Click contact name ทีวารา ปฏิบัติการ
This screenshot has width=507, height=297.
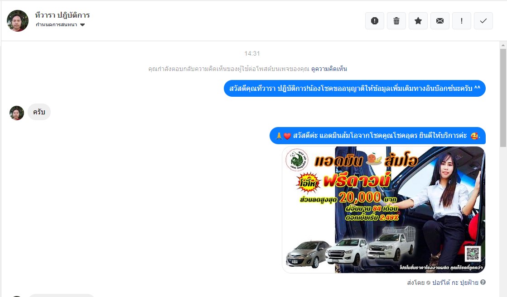(x=63, y=15)
